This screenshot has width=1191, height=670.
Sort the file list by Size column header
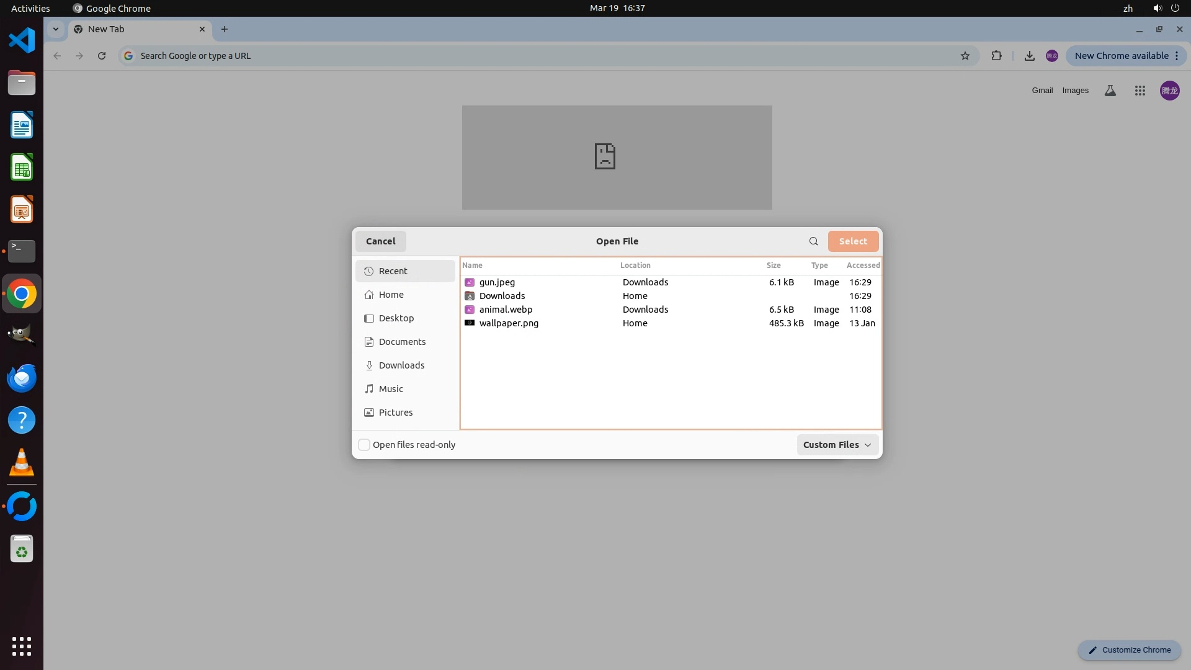pos(773,266)
